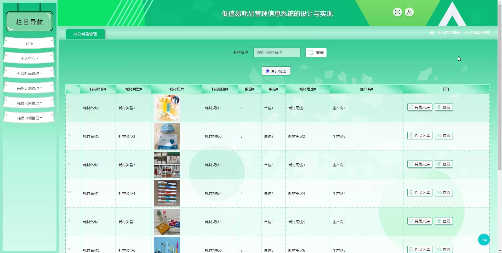The height and width of the screenshot is (253, 502).
Task: Select the checkbox for row 耗材名称5
Action: pos(69,220)
